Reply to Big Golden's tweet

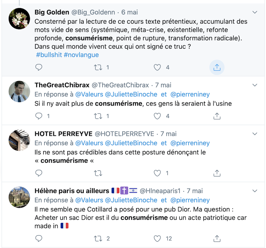[39, 67]
